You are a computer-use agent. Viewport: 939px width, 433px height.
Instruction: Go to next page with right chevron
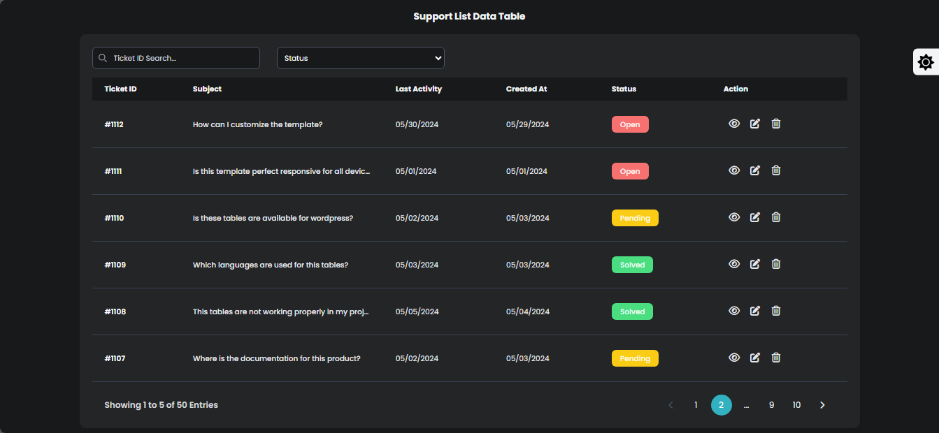pos(822,405)
